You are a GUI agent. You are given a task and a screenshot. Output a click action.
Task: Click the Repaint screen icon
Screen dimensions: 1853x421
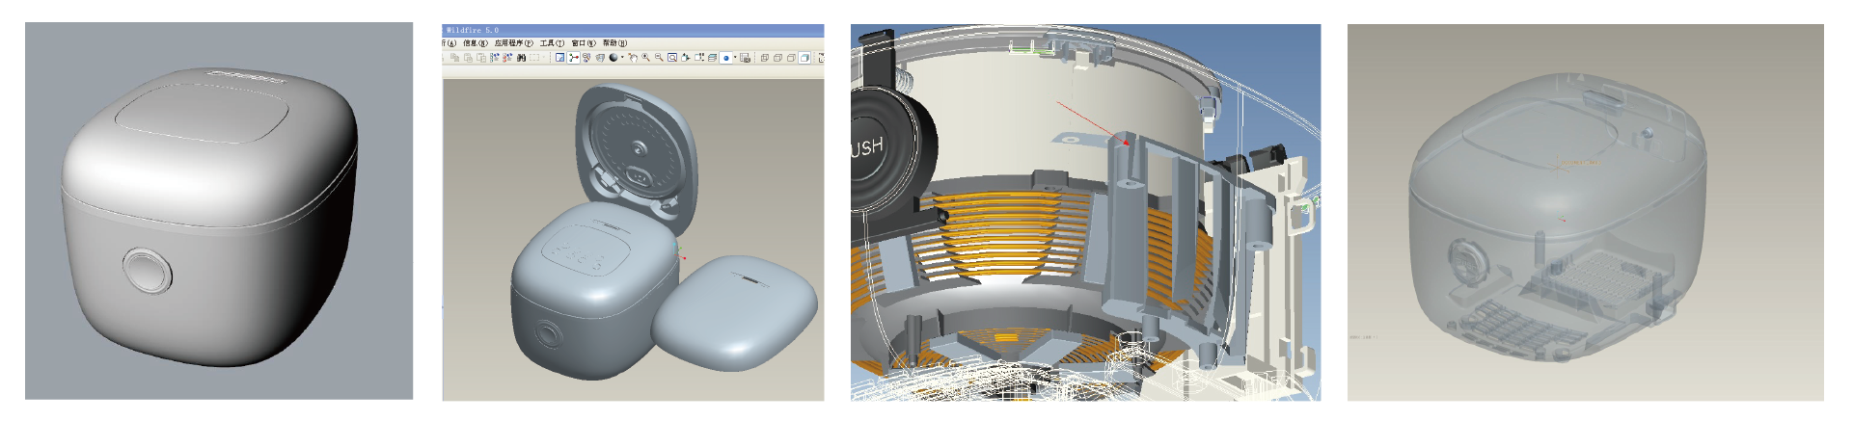point(559,58)
